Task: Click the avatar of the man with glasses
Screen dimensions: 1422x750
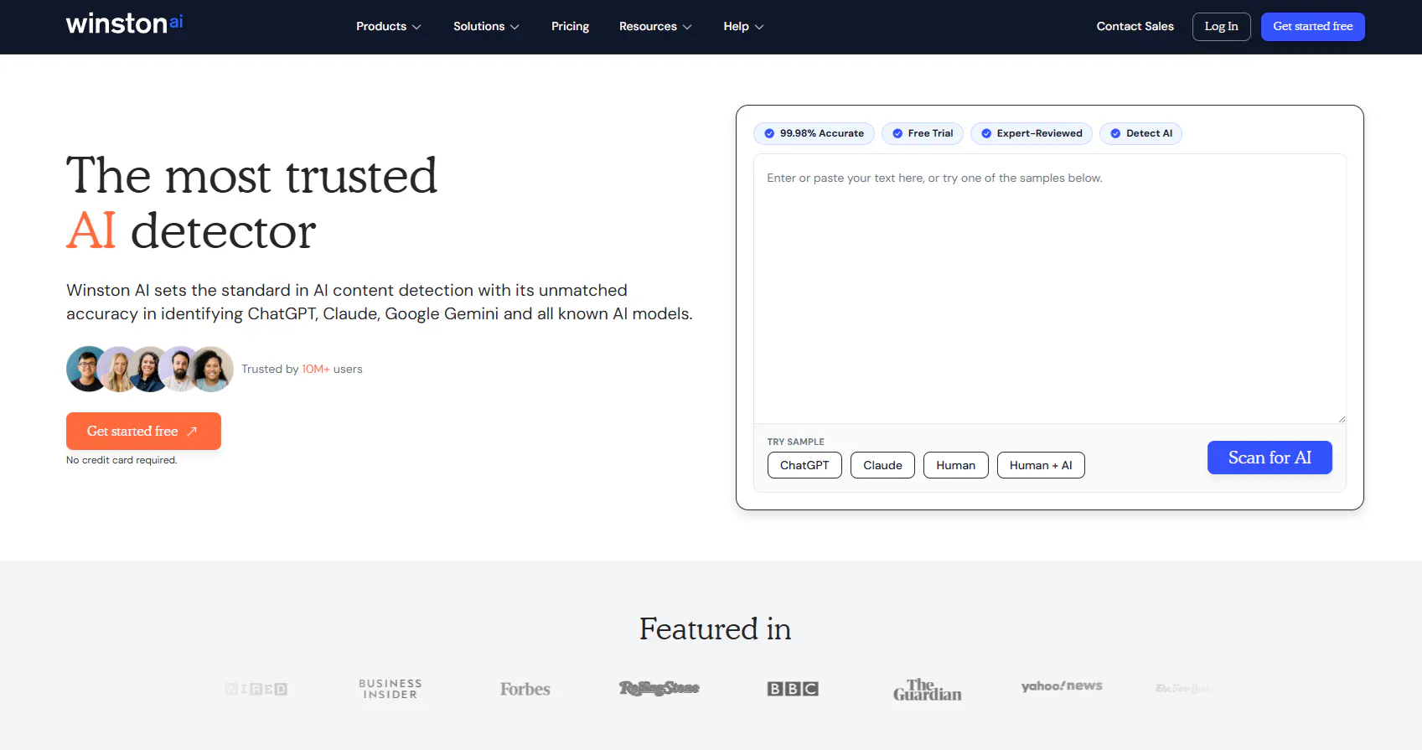Action: pos(87,369)
